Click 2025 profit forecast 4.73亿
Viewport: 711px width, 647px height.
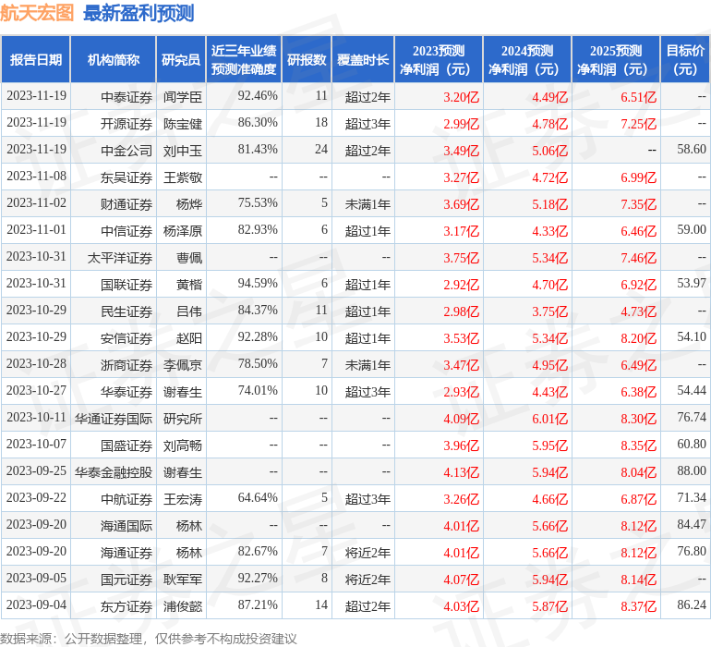pyautogui.click(x=638, y=311)
